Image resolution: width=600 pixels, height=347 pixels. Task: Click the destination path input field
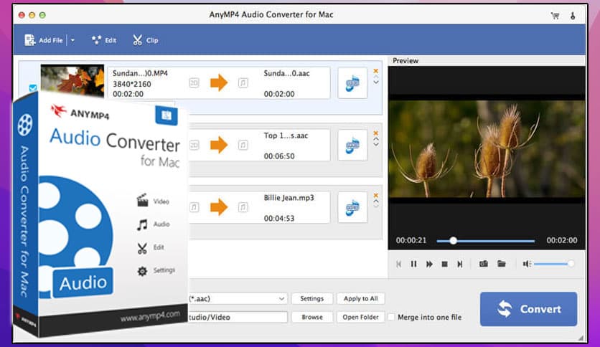[238, 317]
